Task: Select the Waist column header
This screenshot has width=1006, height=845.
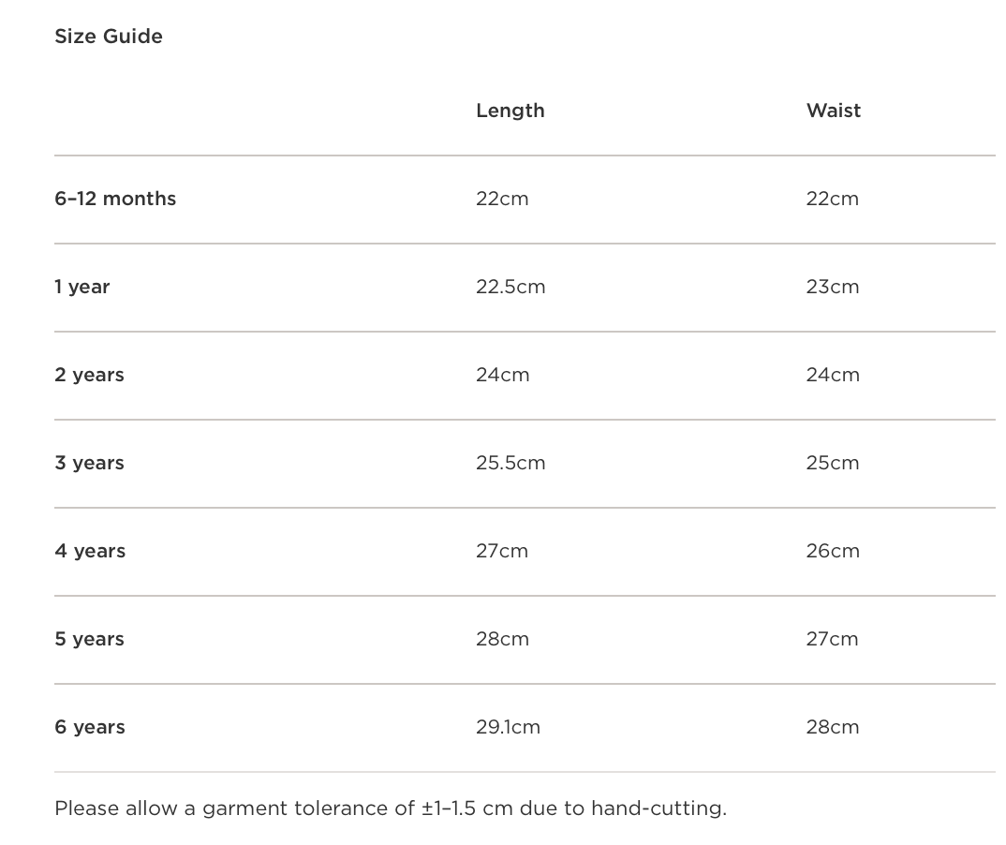Action: click(833, 111)
